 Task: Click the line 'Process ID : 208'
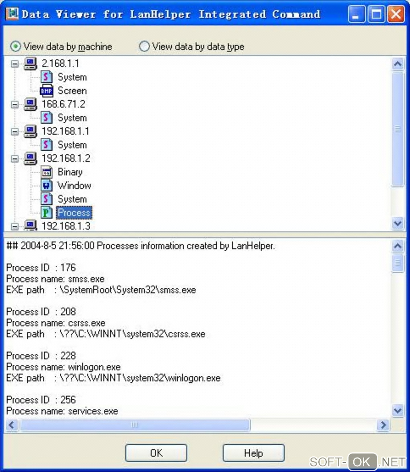click(41, 312)
